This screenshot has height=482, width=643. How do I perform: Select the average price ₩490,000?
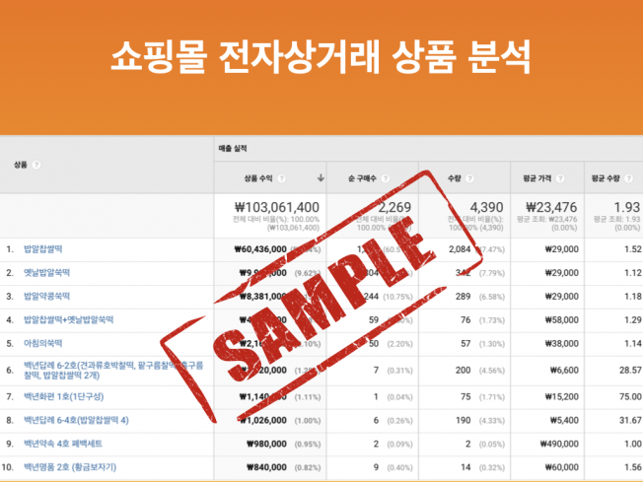559,444
